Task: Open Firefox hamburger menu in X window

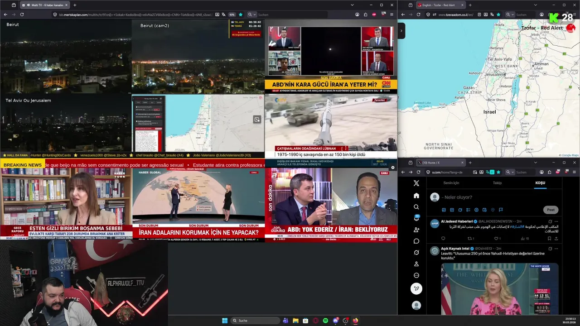Action: pyautogui.click(x=575, y=172)
